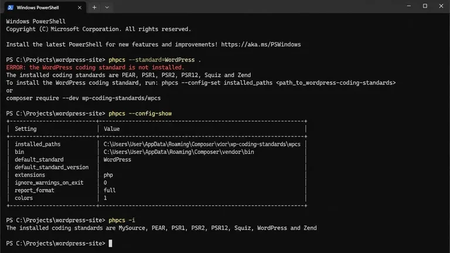
Task: Click the 'phpcs --standard=WordPress .' command
Action: 155,60
